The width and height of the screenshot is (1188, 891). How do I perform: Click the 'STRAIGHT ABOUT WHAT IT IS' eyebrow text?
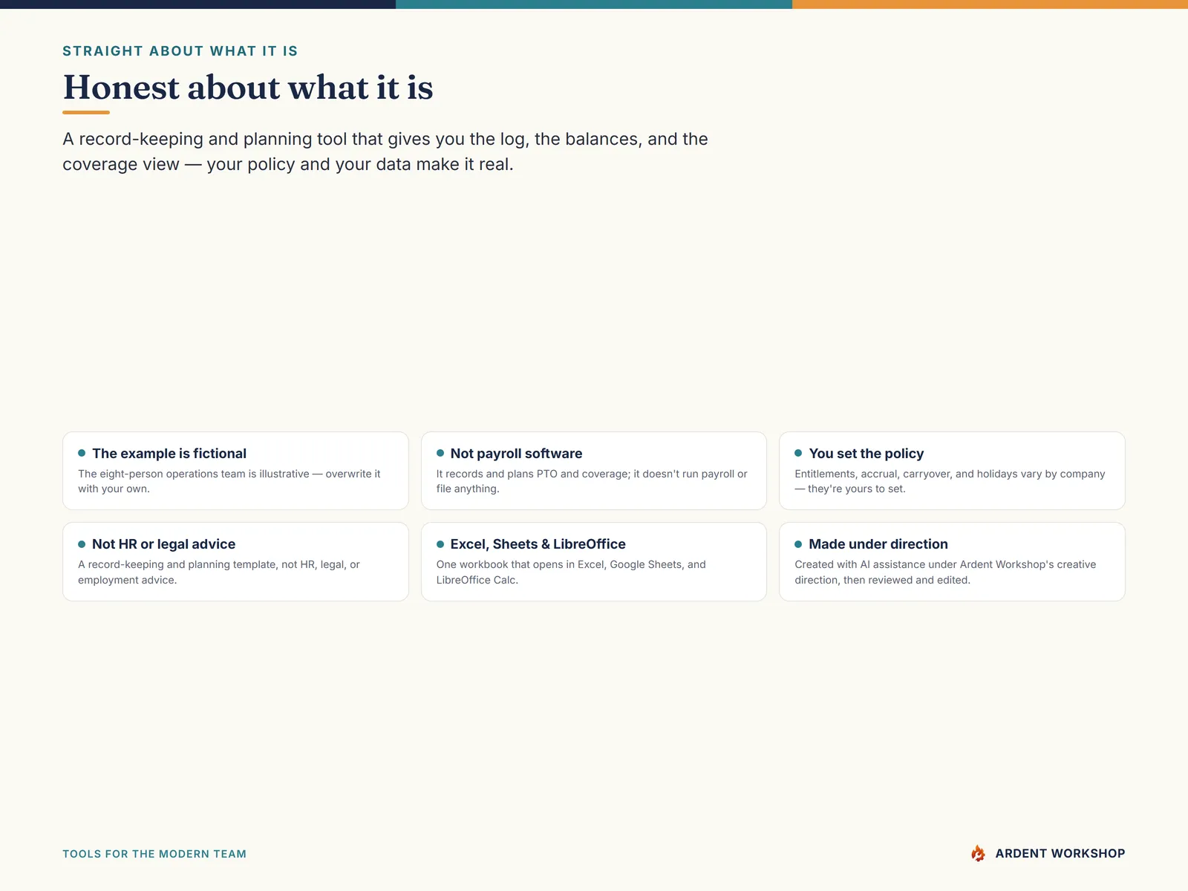coord(180,51)
